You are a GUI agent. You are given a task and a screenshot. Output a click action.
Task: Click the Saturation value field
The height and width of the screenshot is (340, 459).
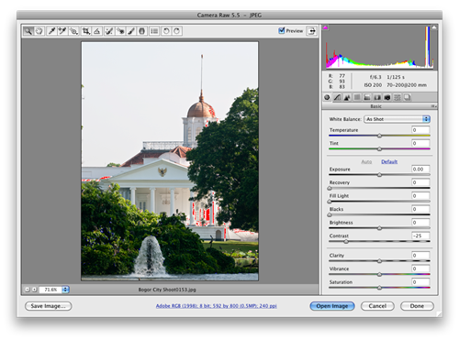420,282
